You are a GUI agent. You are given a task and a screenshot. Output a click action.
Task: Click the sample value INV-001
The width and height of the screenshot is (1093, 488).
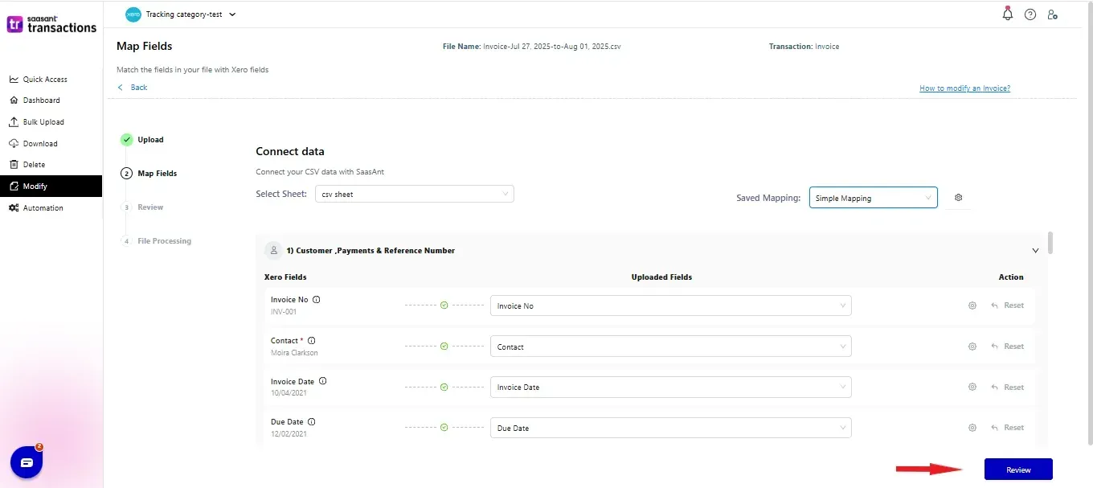[x=284, y=312]
